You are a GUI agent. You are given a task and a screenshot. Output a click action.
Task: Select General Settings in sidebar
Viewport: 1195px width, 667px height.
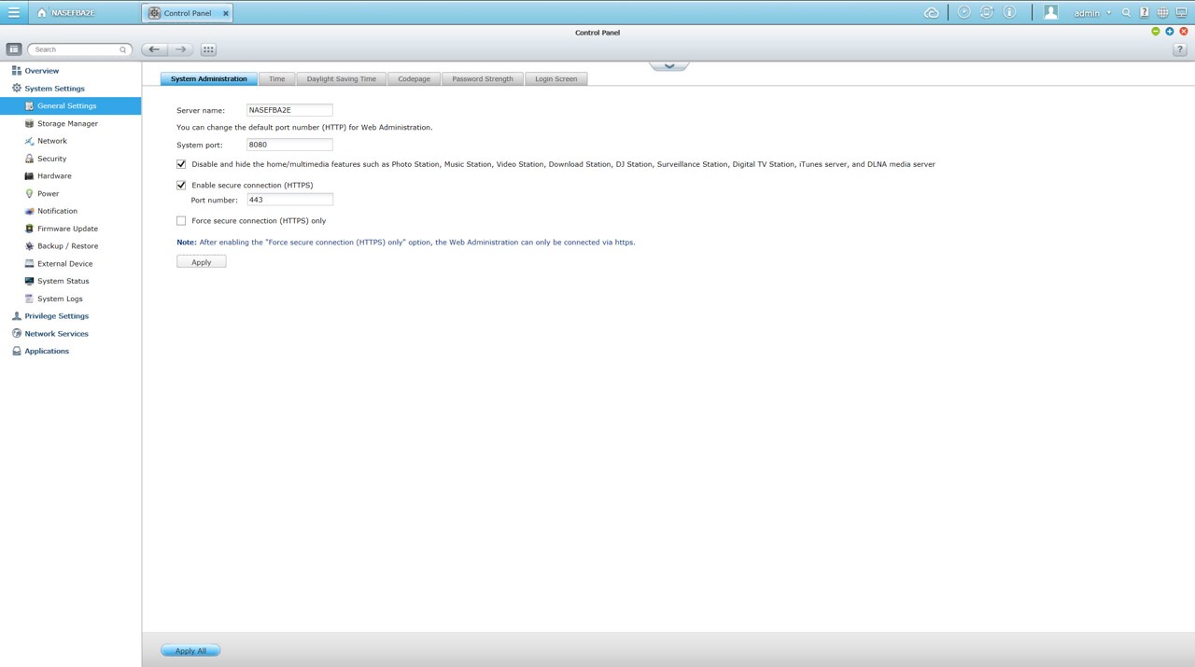point(71,105)
